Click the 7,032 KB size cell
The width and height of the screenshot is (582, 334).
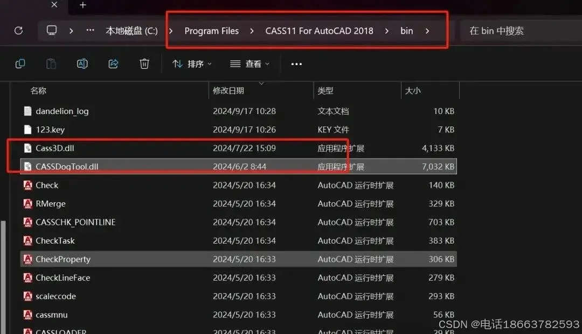[438, 167]
